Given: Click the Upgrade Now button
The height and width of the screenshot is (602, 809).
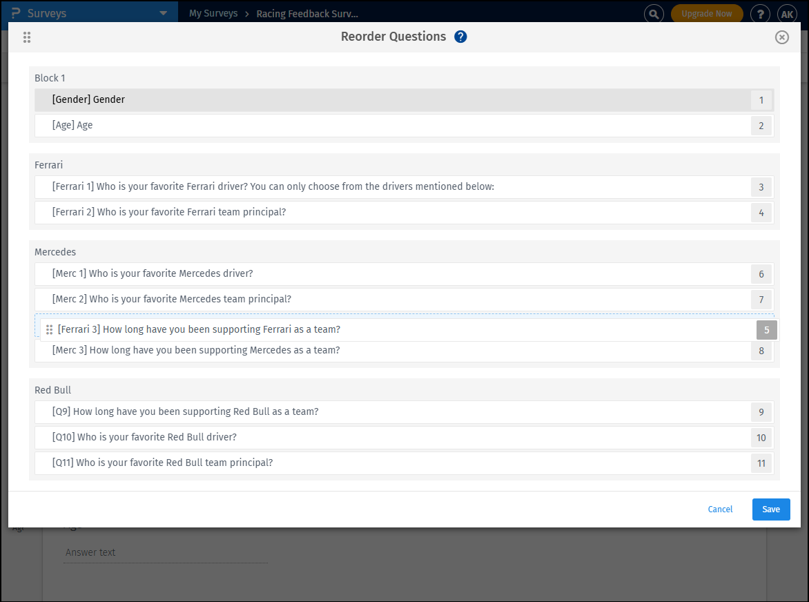Looking at the screenshot, I should click(x=707, y=13).
